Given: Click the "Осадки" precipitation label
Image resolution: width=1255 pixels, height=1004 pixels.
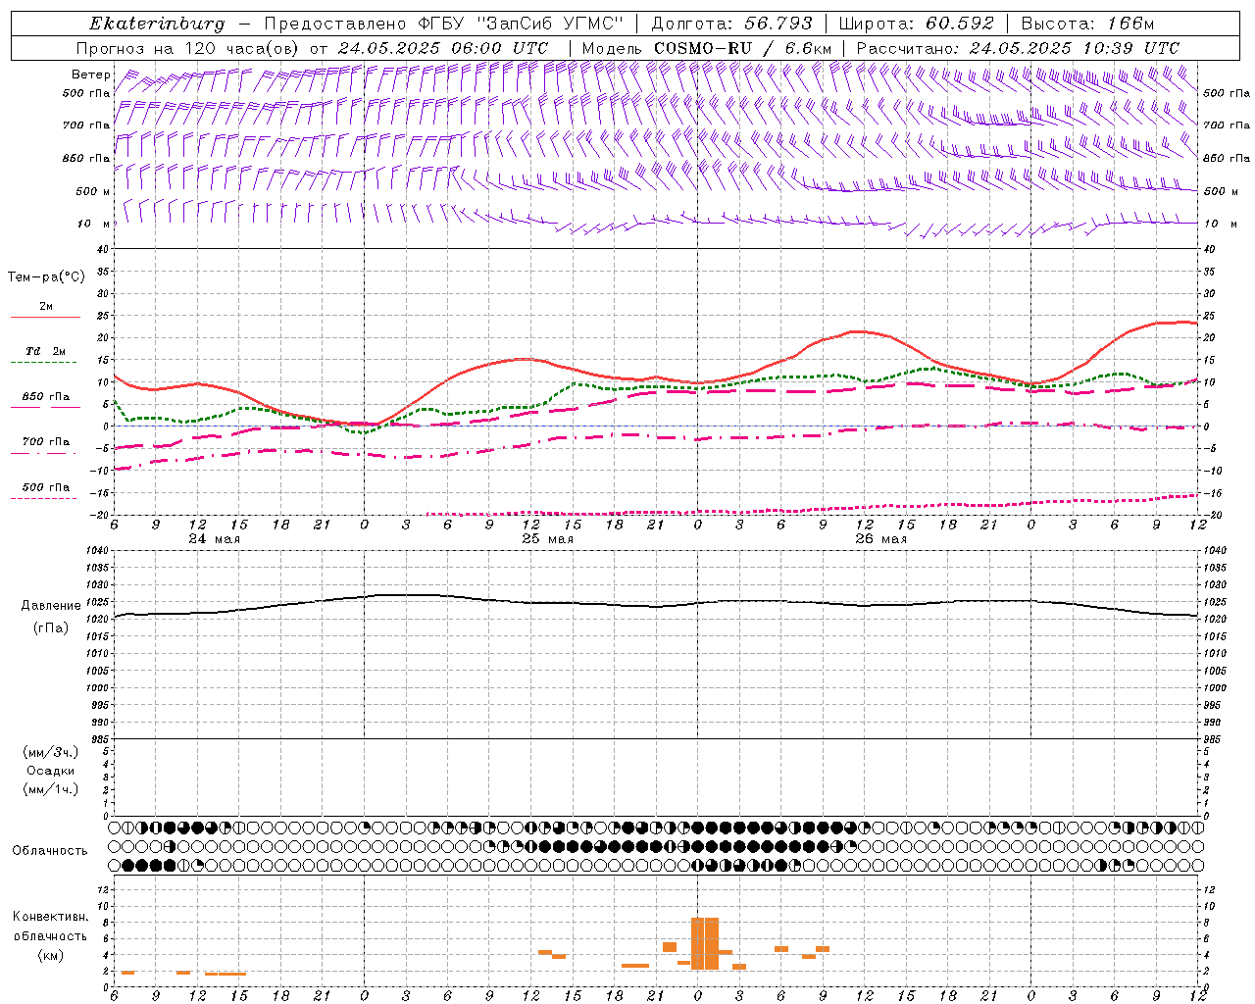Looking at the screenshot, I should pyautogui.click(x=51, y=771).
